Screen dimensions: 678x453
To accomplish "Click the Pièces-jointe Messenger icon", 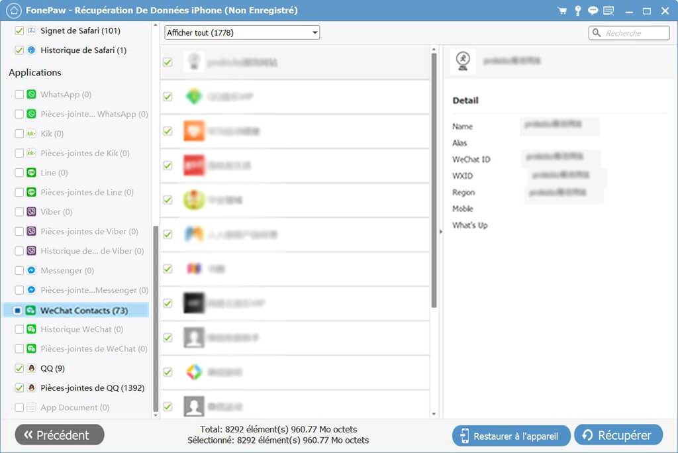I will (32, 290).
